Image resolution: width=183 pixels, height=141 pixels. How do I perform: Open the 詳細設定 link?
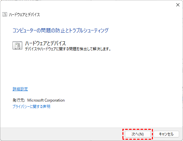pyautogui.click(x=20, y=89)
